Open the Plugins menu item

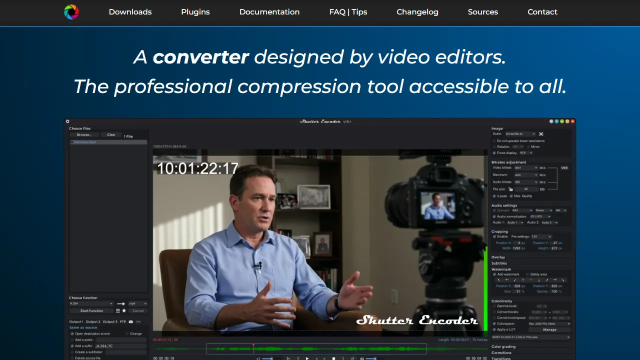click(195, 12)
